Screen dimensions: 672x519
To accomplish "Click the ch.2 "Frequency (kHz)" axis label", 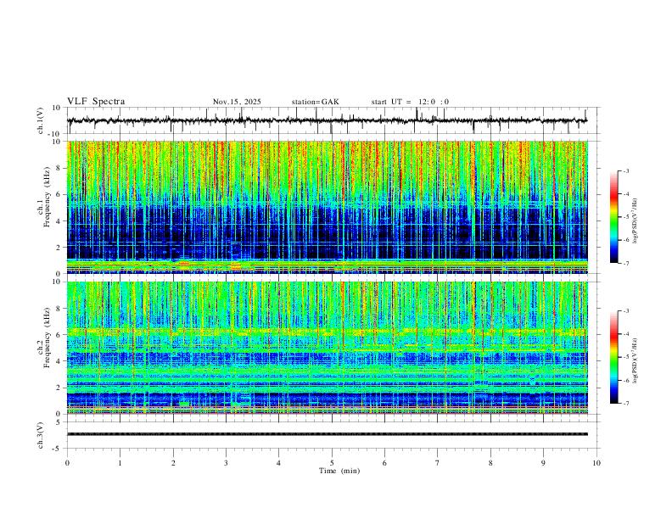I will pos(47,338).
